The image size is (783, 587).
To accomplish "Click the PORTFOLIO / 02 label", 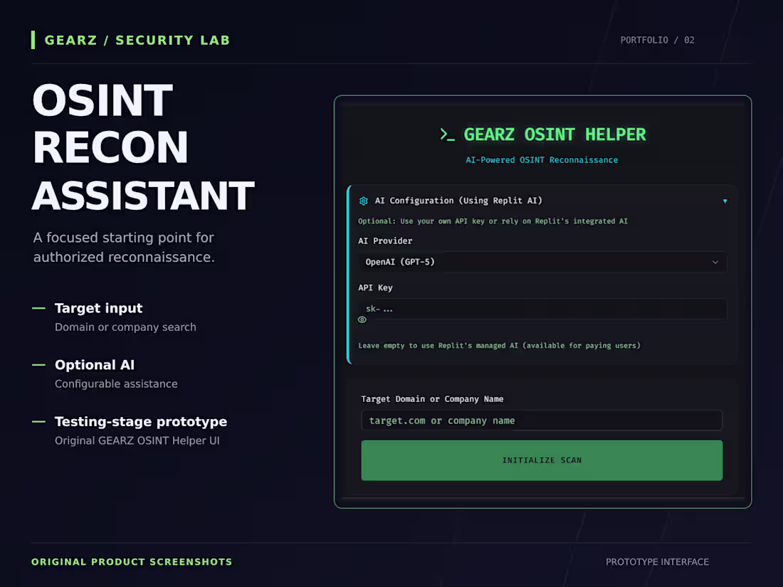I will click(x=657, y=40).
